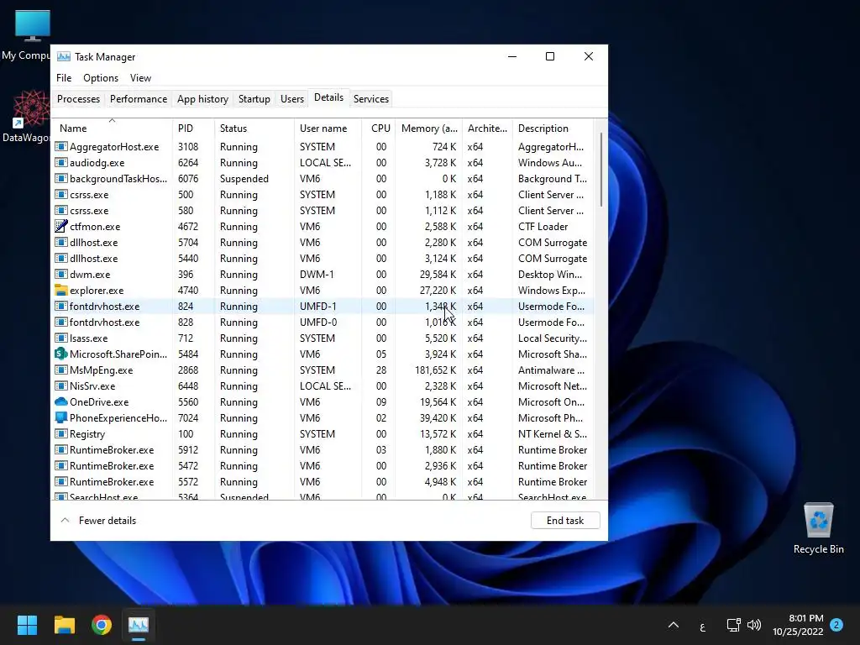Click the CTF Loader description
The image size is (860, 645).
543,227
